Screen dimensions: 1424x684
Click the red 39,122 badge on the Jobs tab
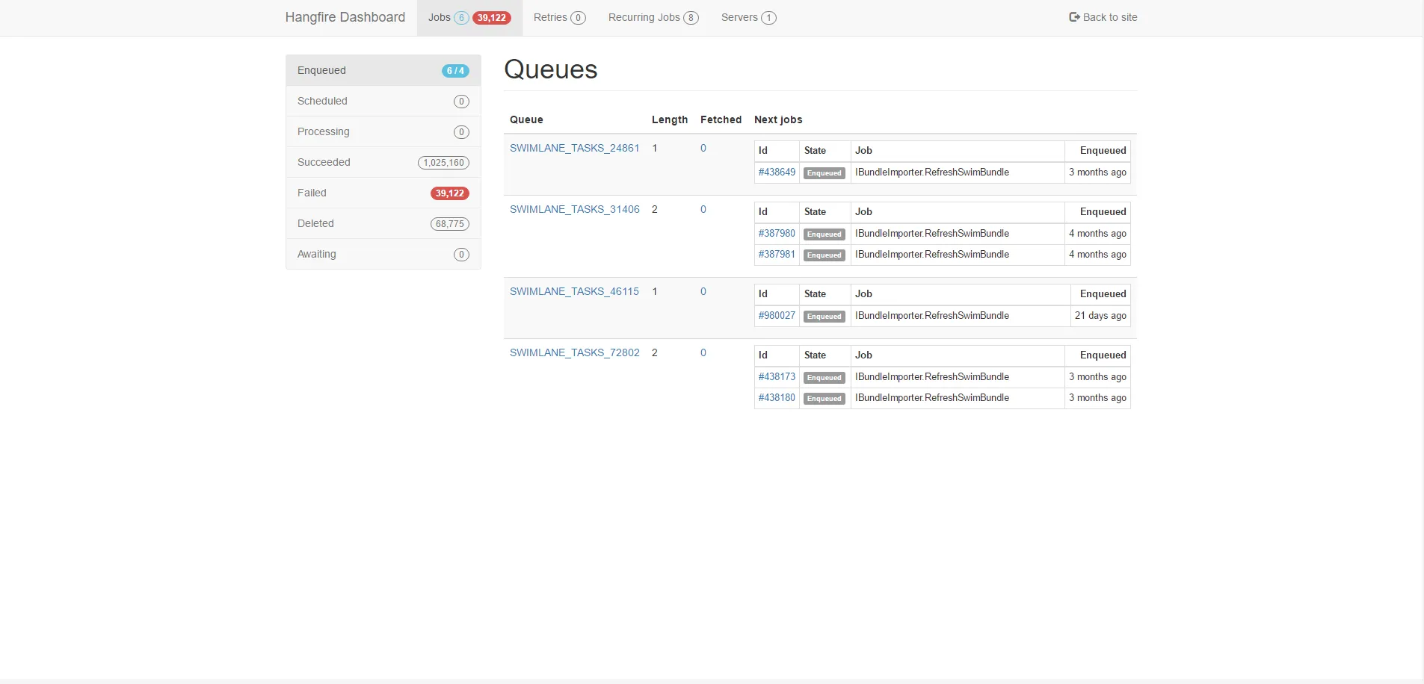(492, 18)
